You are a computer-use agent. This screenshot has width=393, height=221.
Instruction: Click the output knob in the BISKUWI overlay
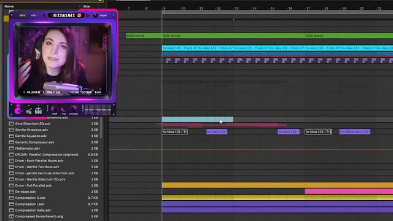pos(95,15)
